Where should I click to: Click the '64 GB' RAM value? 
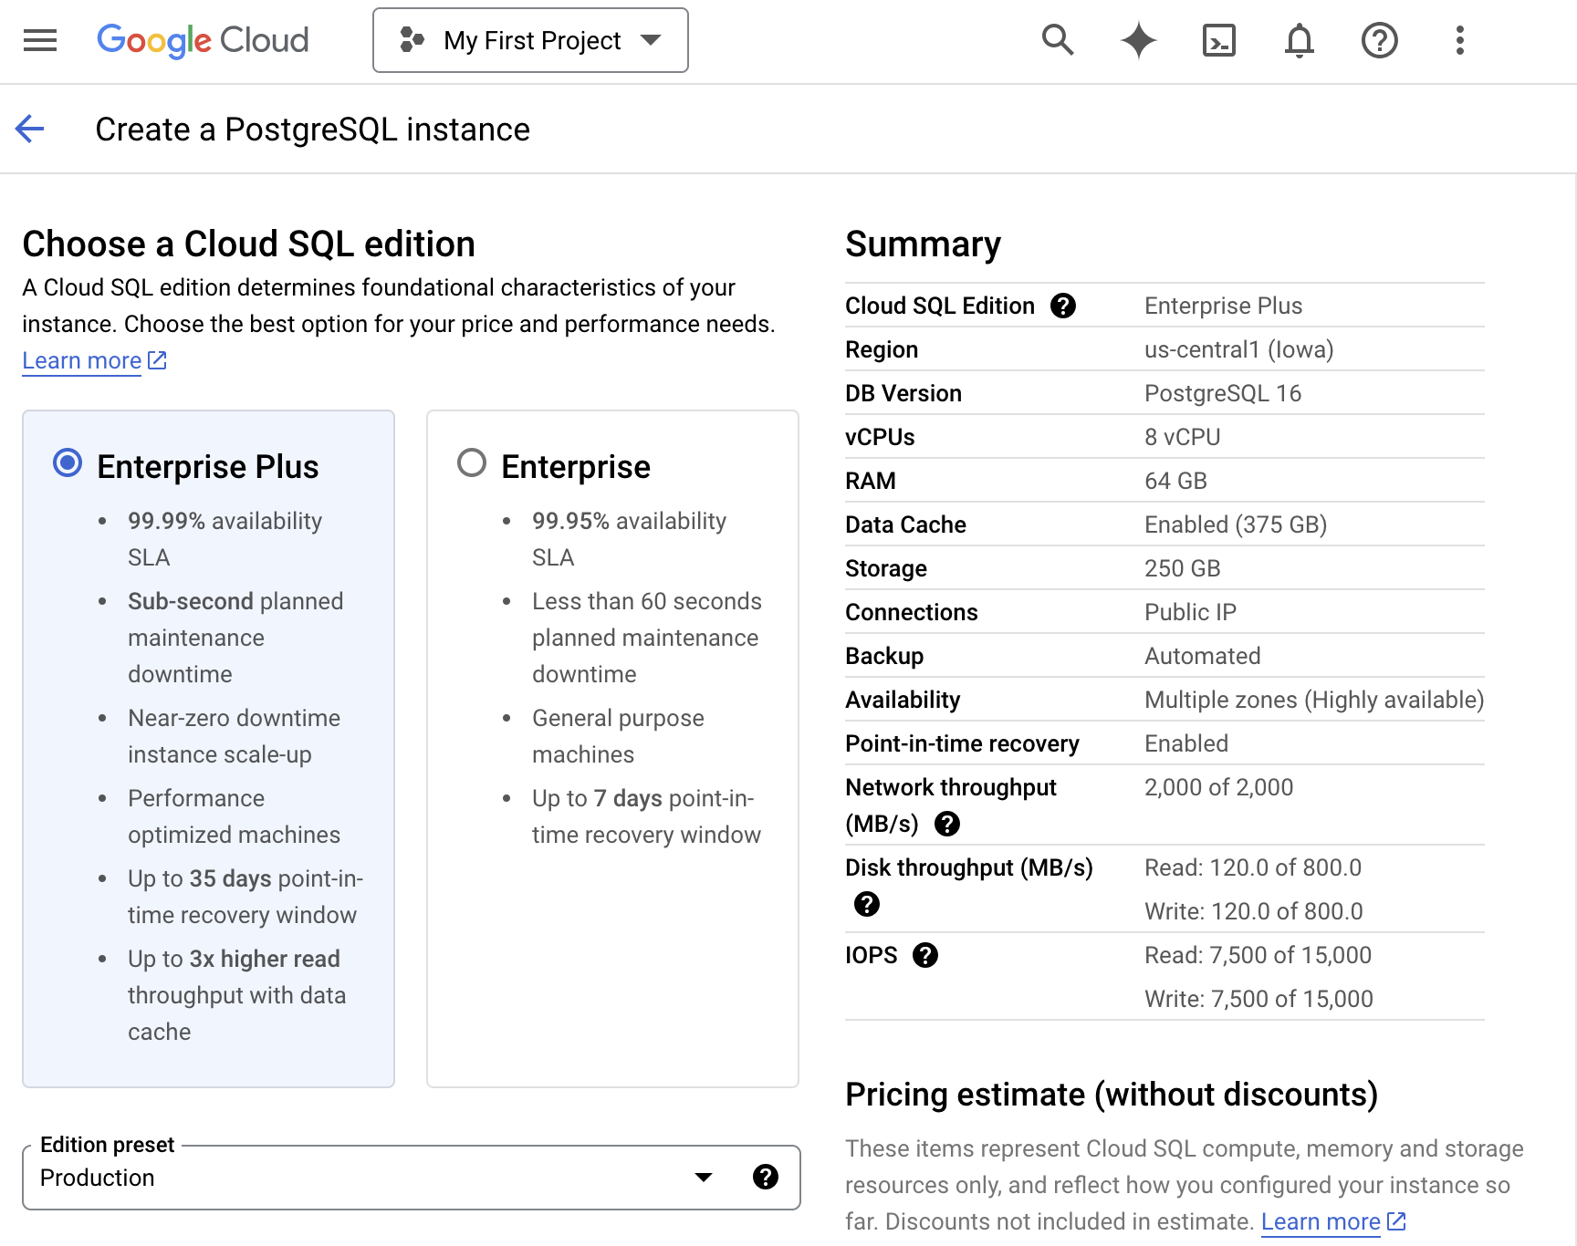1176,481
